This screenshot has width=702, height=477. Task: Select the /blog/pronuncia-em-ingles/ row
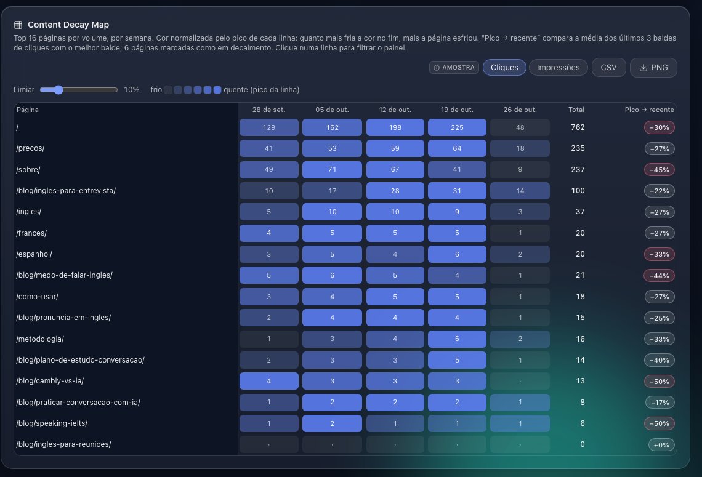pyautogui.click(x=345, y=318)
